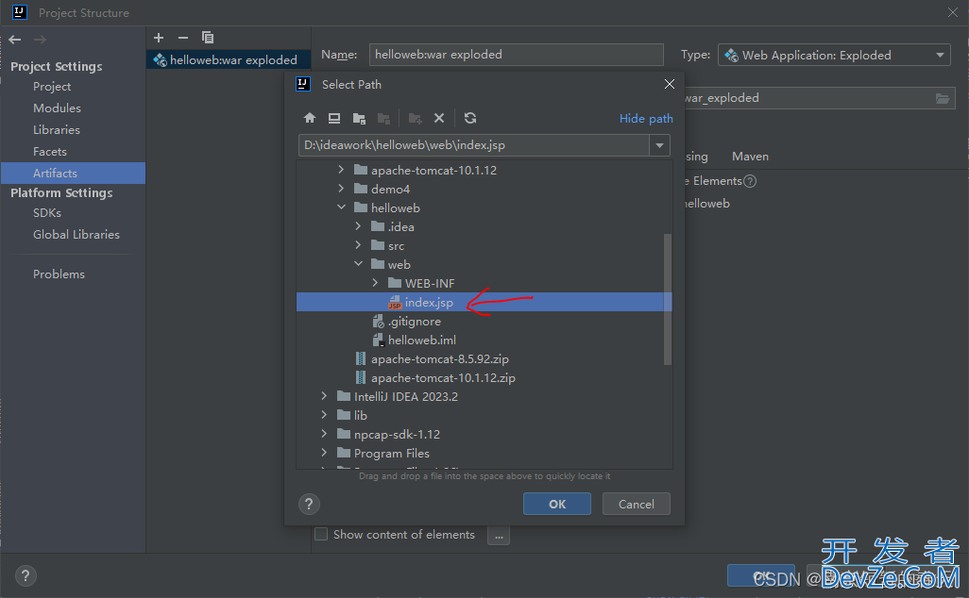The height and width of the screenshot is (598, 969).
Task: Select helloweb:war exploded artifact
Action: [228, 59]
